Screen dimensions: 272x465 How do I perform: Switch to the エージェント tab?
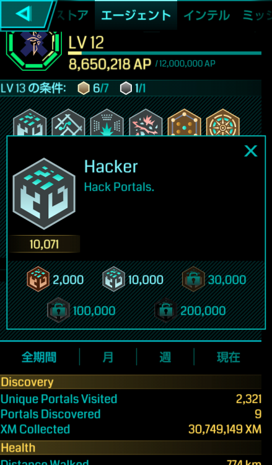[x=136, y=15]
